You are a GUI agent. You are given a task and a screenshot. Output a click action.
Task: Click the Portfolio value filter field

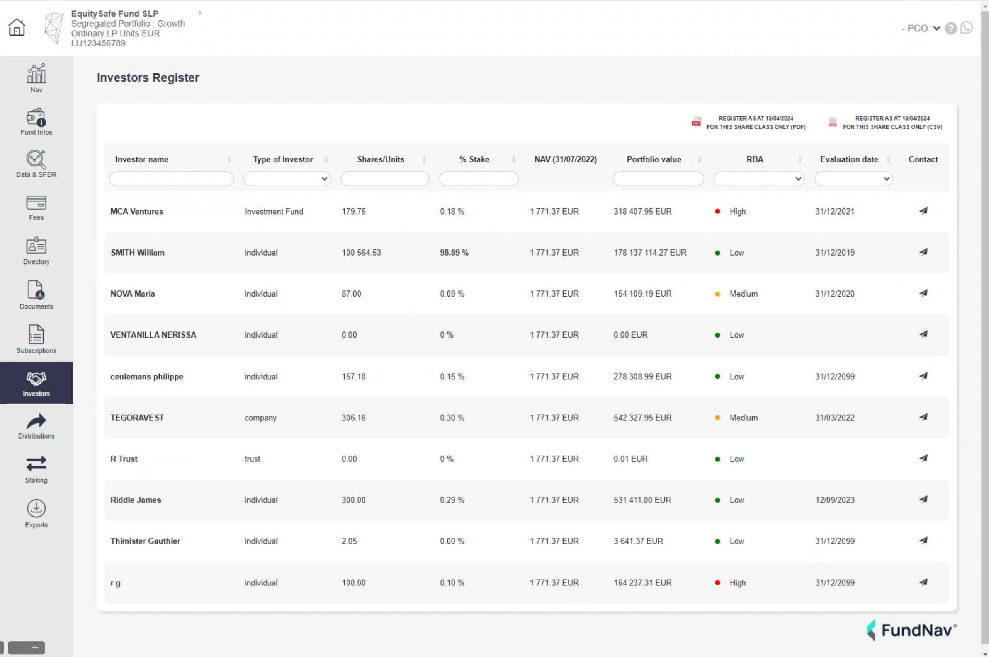click(658, 179)
